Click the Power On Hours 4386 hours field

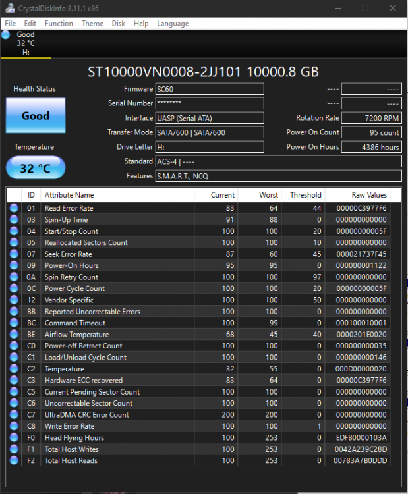(x=372, y=147)
